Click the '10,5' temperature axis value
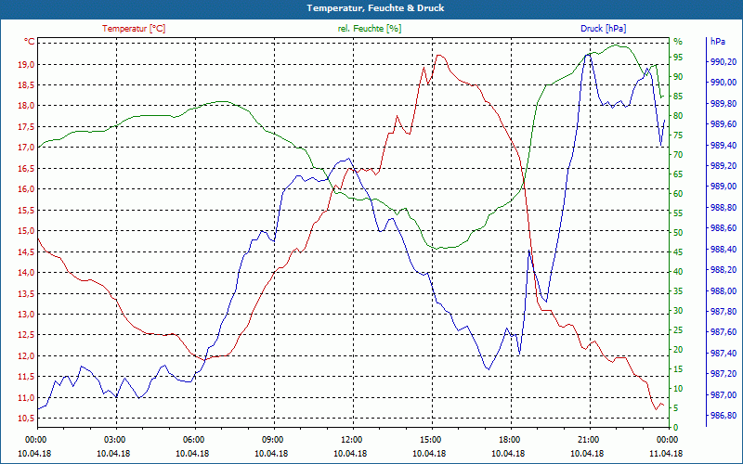The width and height of the screenshot is (743, 464). pos(26,419)
